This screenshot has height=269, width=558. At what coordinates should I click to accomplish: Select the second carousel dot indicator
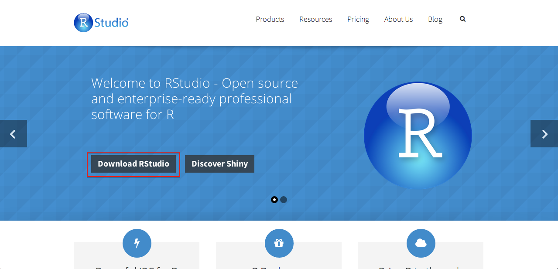coord(284,200)
